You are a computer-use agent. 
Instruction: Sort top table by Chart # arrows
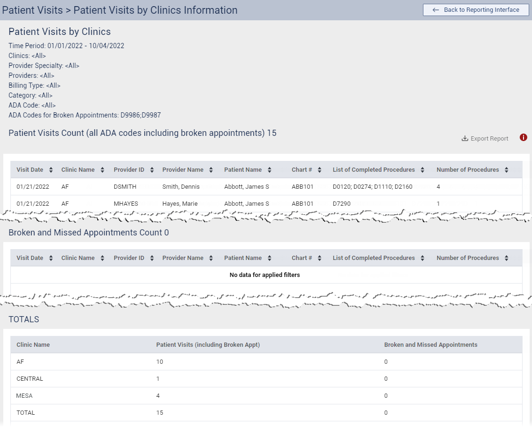coord(320,170)
